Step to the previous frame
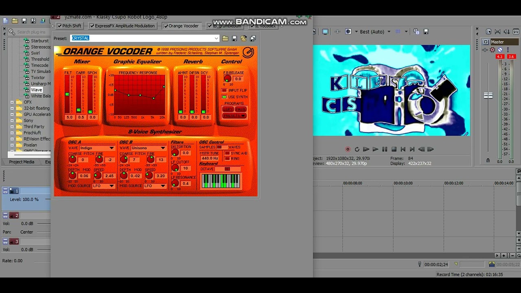 [421, 149]
